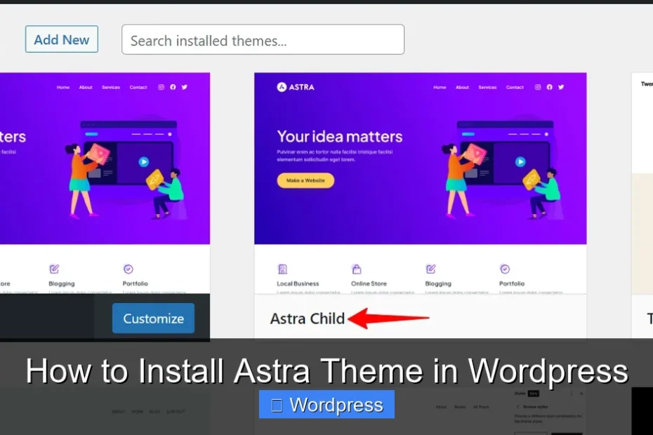Viewport: 653px width, 435px height.
Task: Click the search installed themes field
Action: coord(263,39)
